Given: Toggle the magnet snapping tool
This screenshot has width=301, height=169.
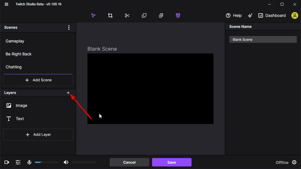Looking at the screenshot, I should click(x=178, y=15).
